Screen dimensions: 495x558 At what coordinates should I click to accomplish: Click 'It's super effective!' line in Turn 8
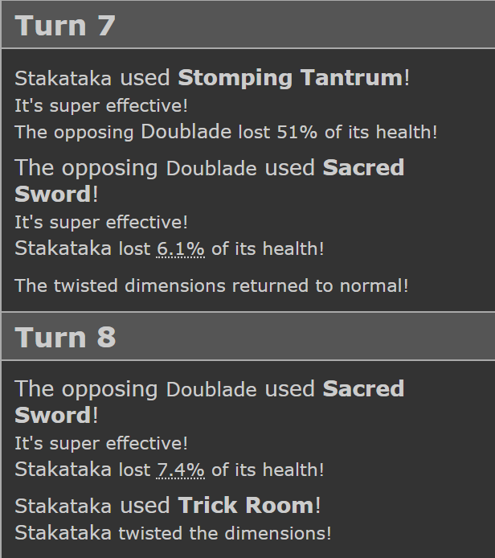[101, 444]
